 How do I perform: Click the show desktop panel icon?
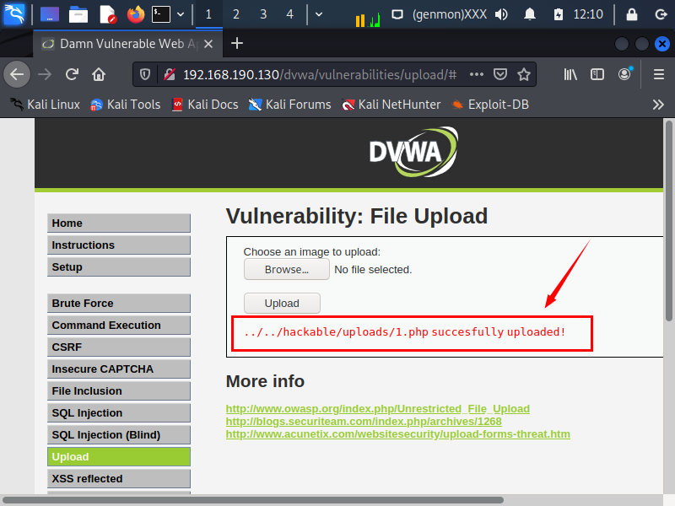(50, 14)
